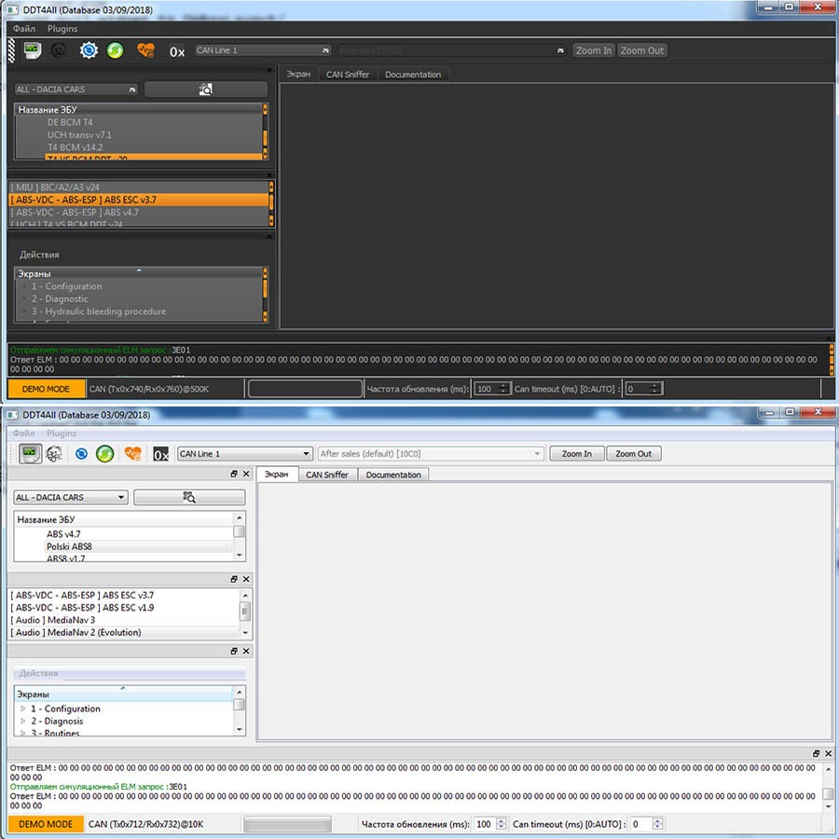The width and height of the screenshot is (839, 839).
Task: Click the DEMO MODE button in the dark window
Action: coord(46,389)
